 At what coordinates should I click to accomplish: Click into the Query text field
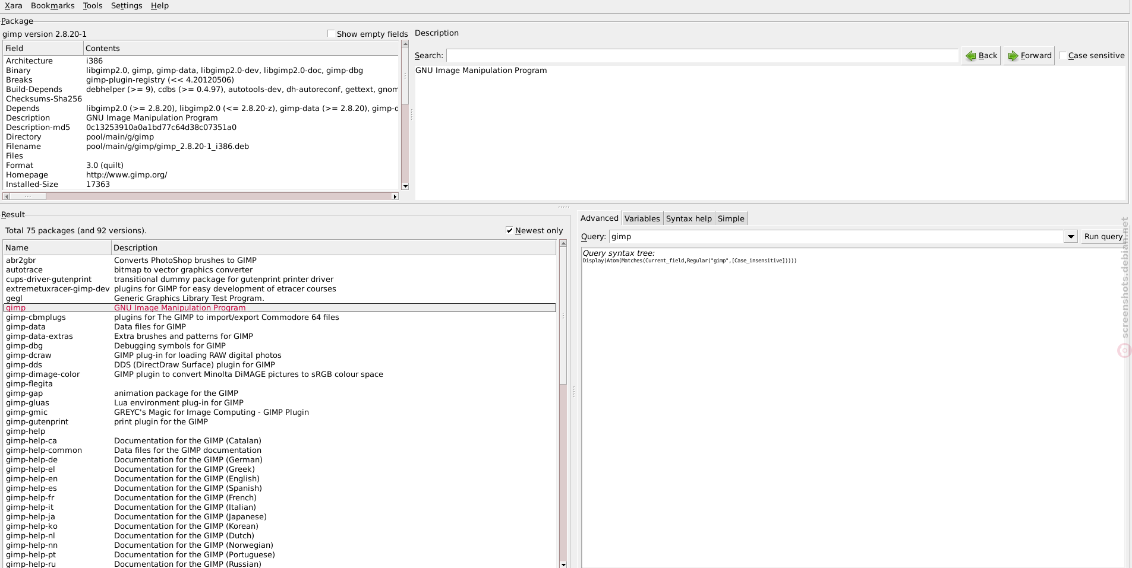(836, 236)
